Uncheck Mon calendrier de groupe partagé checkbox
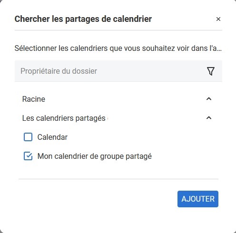236x233 pixels. coord(28,156)
